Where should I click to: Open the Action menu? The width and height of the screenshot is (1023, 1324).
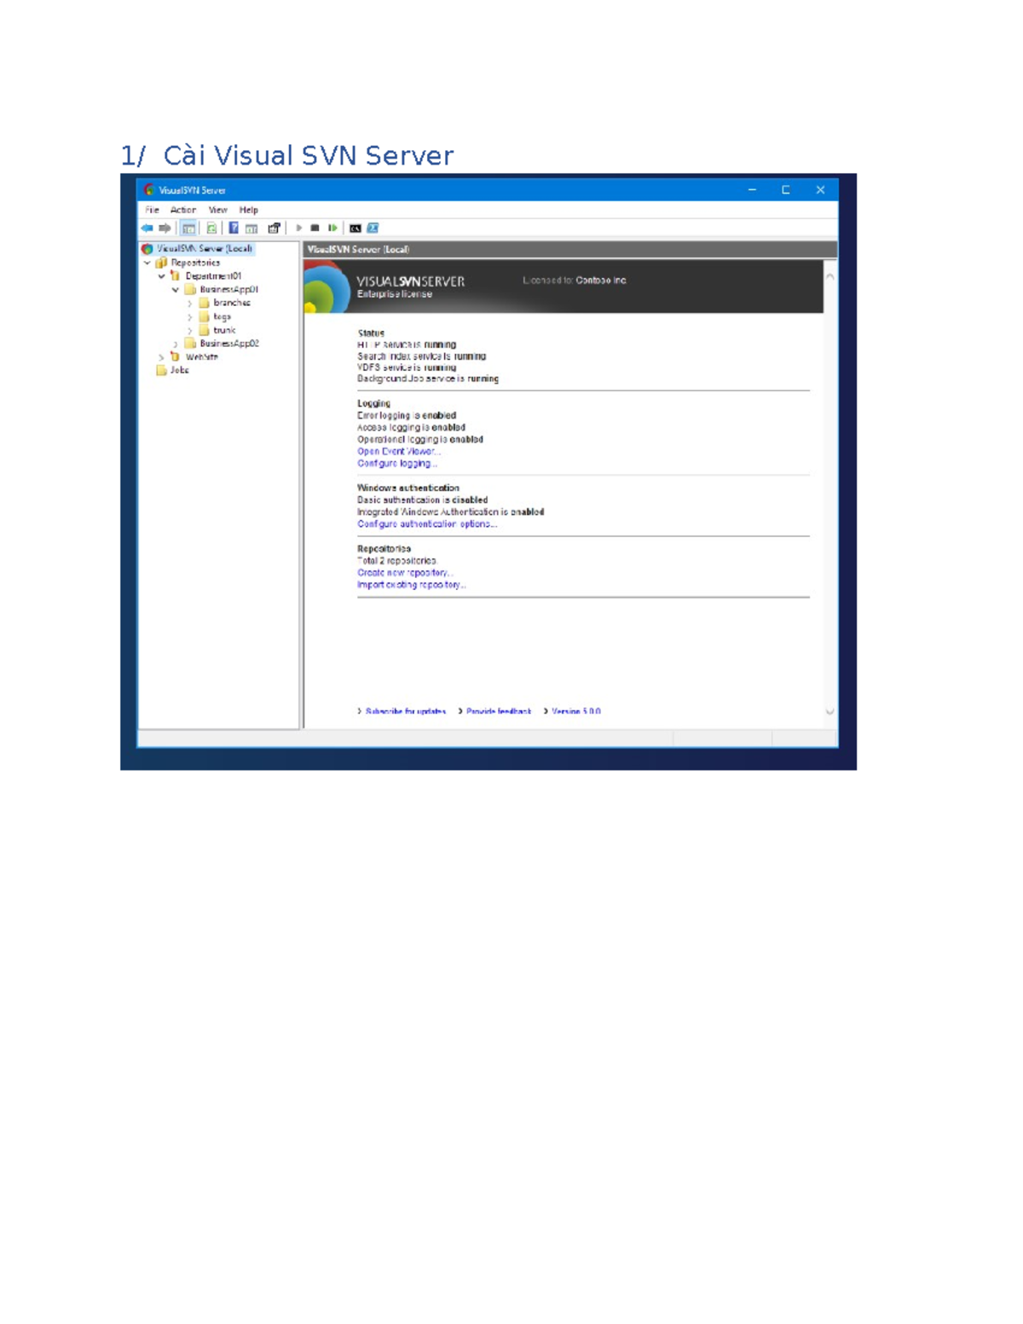pos(182,210)
